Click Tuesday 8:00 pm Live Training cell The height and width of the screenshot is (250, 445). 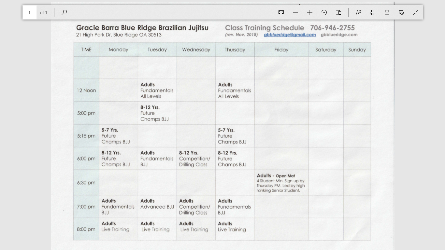(x=157, y=229)
